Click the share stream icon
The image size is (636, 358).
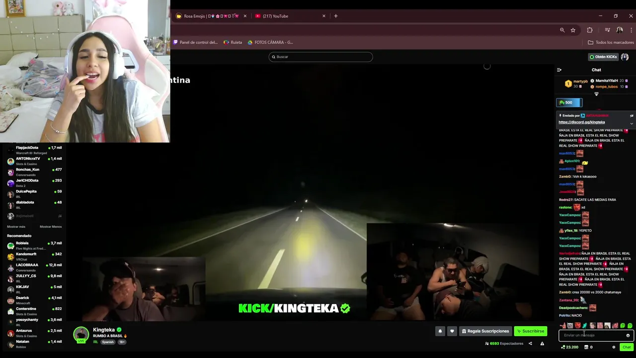point(530,344)
